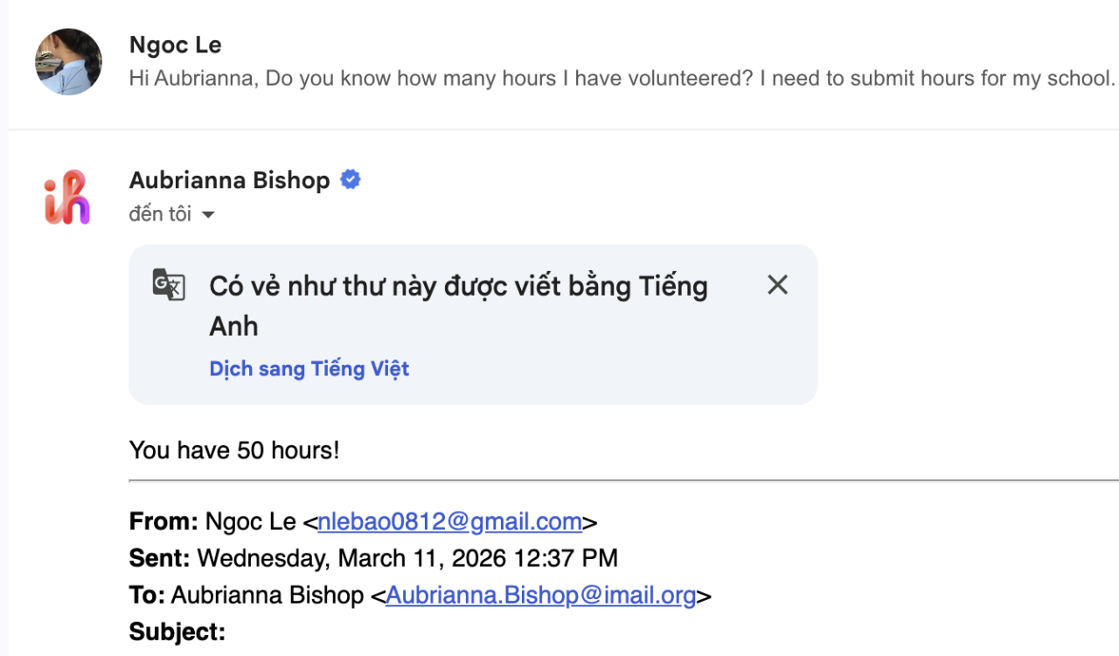The width and height of the screenshot is (1119, 656).
Task: Open the nlebao0812@gmail.com email link
Action: [449, 522]
